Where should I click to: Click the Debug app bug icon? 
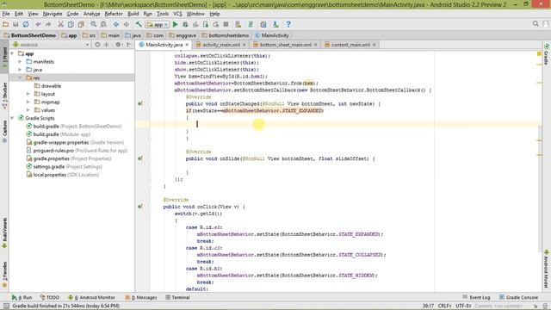[x=185, y=25]
